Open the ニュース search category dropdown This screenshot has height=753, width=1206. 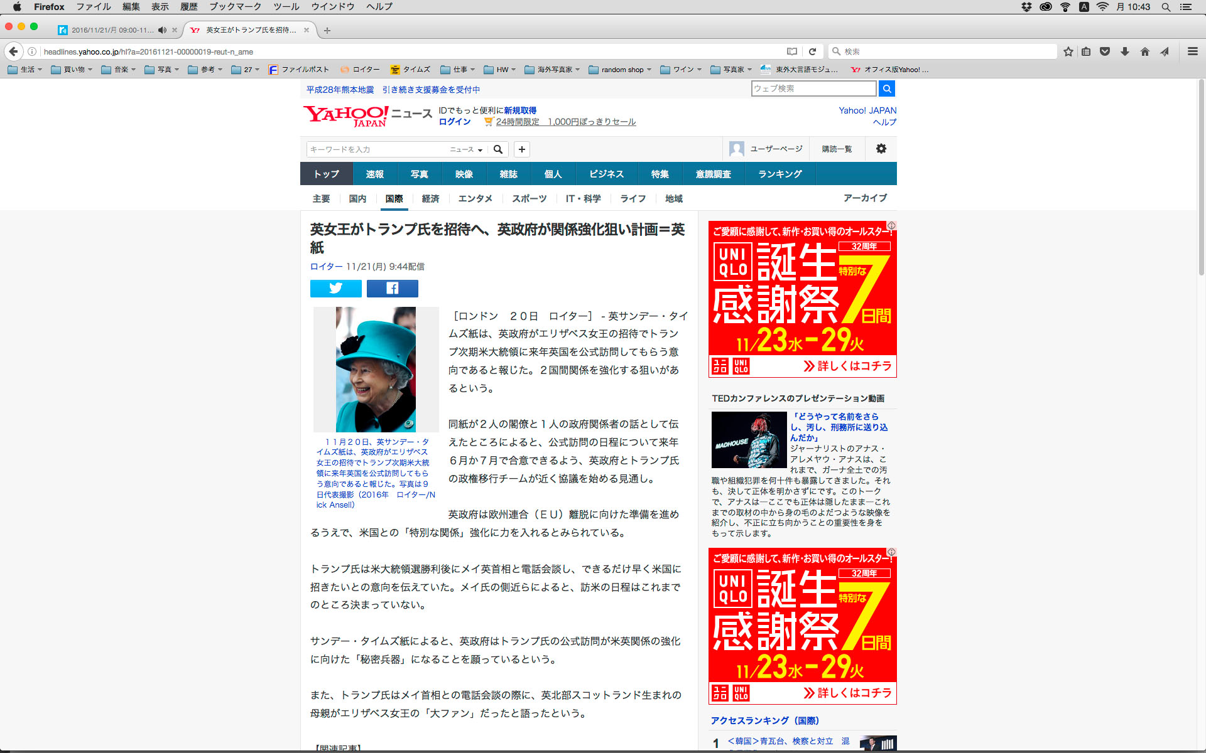coord(466,149)
